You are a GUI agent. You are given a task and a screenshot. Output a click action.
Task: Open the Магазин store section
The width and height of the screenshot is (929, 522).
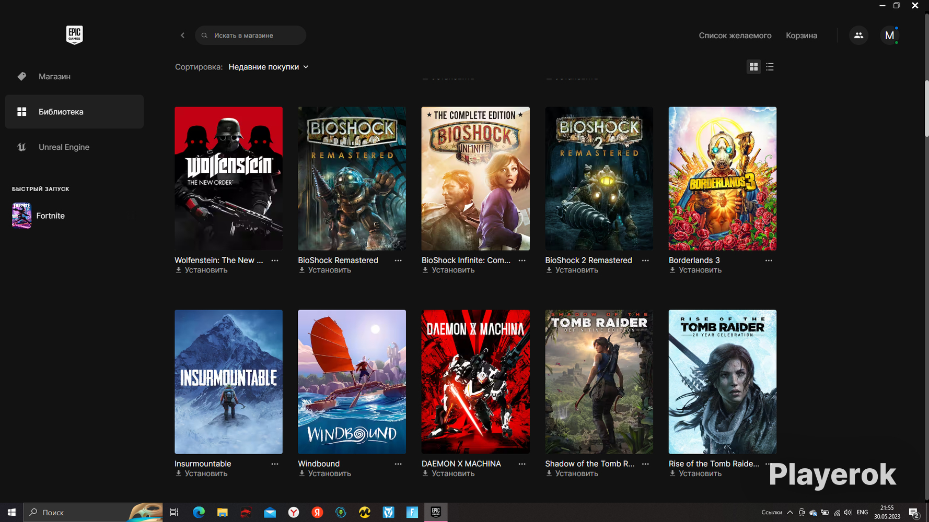[74, 77]
